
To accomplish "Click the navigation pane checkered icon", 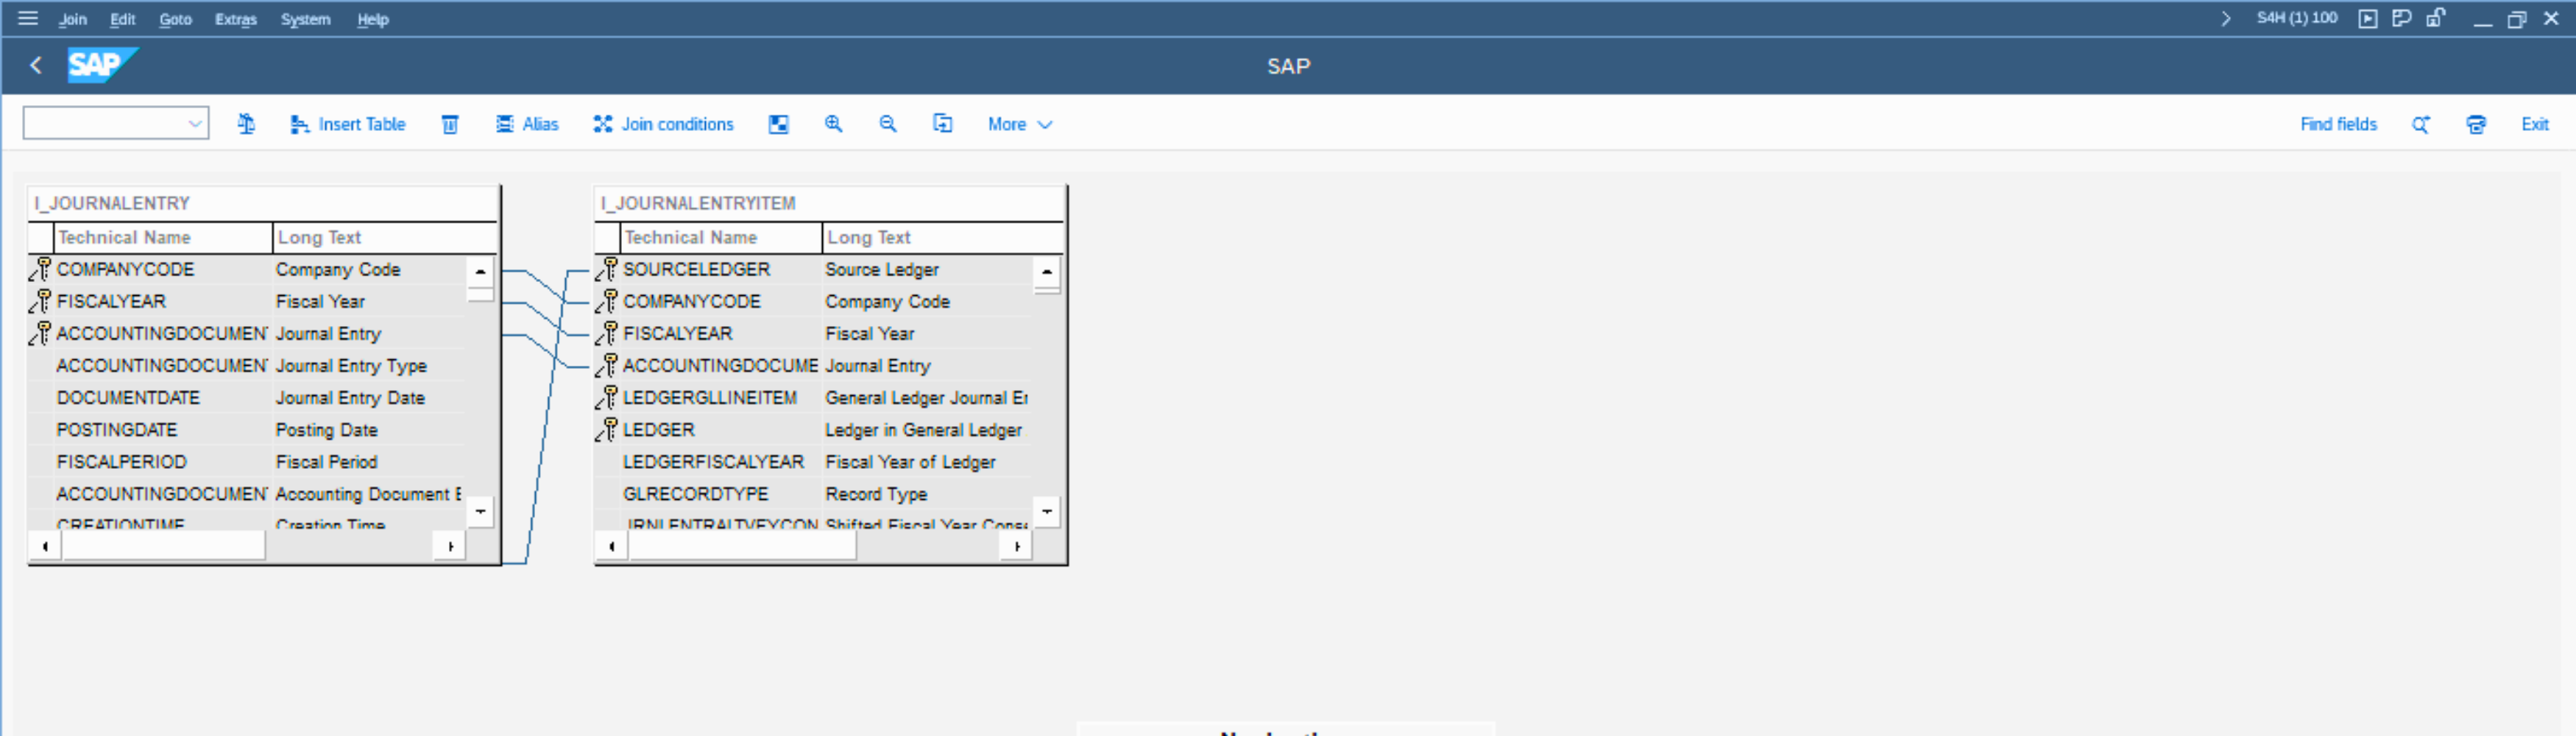I will coord(778,124).
